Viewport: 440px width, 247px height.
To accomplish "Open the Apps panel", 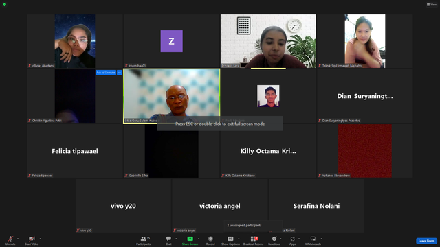I will tap(292, 240).
